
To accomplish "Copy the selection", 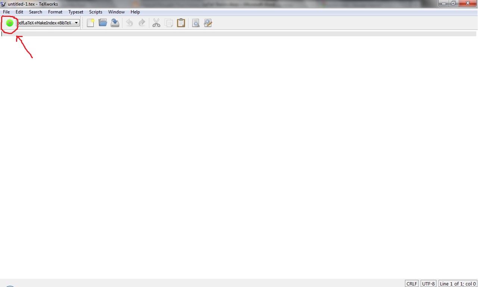I will click(x=169, y=23).
